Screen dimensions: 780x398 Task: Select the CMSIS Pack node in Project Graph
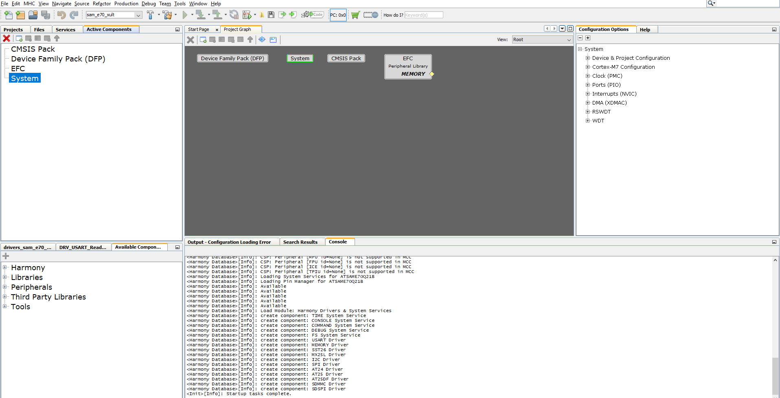pos(346,58)
